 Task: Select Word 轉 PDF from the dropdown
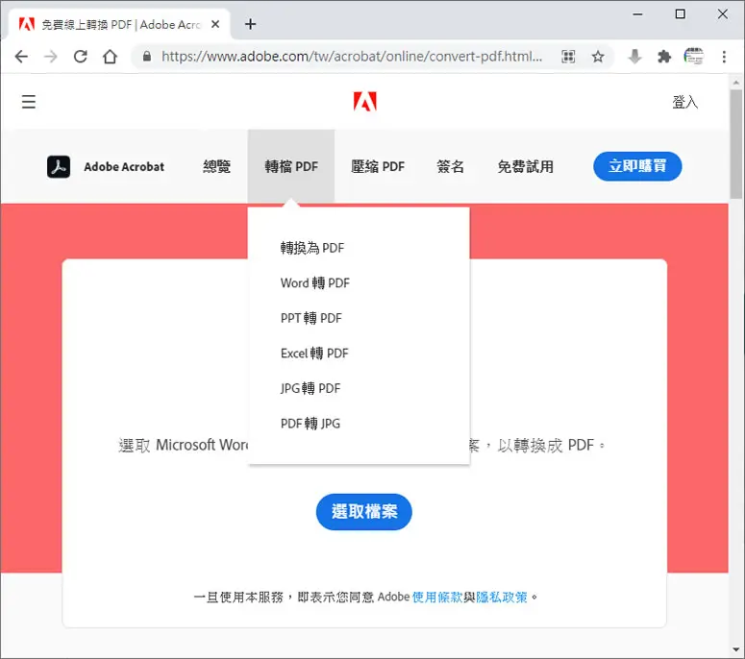coord(315,283)
